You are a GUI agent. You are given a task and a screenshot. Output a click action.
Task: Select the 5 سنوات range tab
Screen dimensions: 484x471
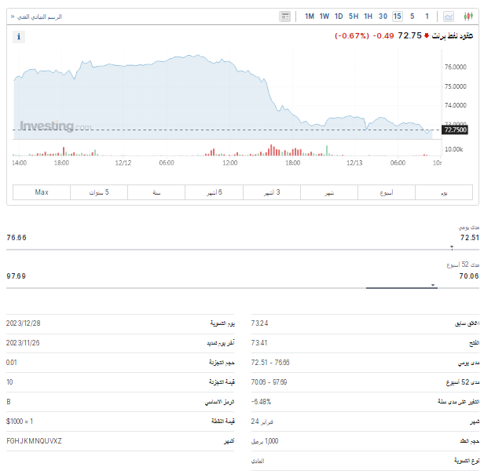pyautogui.click(x=99, y=192)
